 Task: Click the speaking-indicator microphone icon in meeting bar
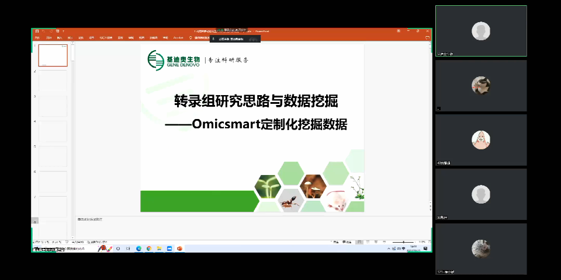coord(213,39)
